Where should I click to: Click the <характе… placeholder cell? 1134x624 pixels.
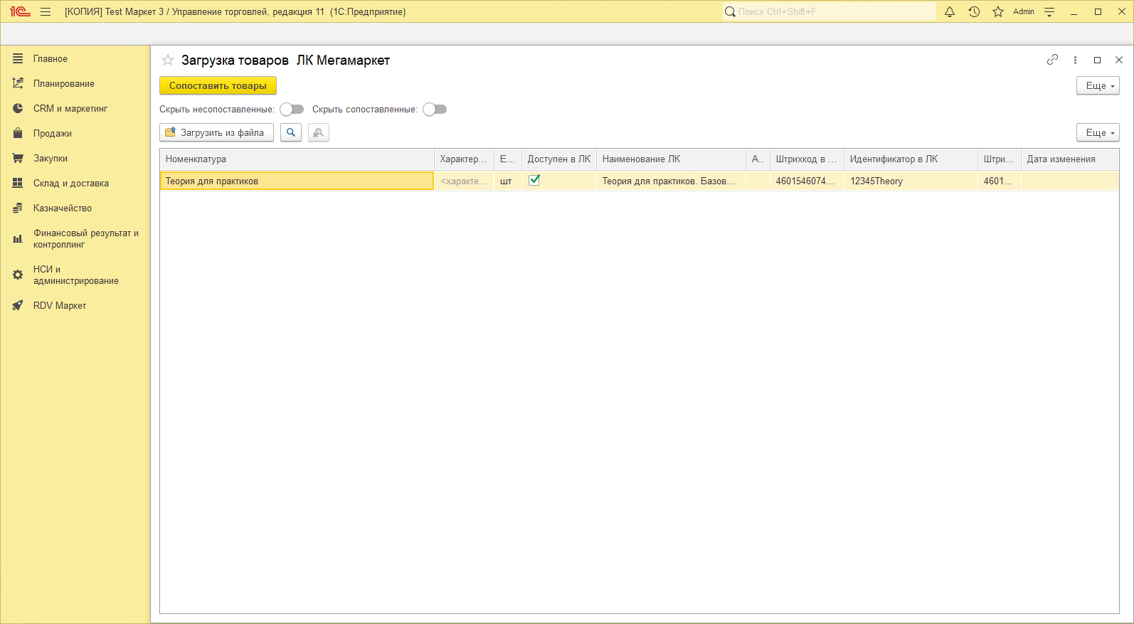[x=464, y=181]
